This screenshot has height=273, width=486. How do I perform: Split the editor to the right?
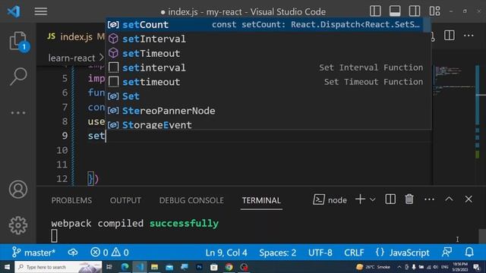449,36
